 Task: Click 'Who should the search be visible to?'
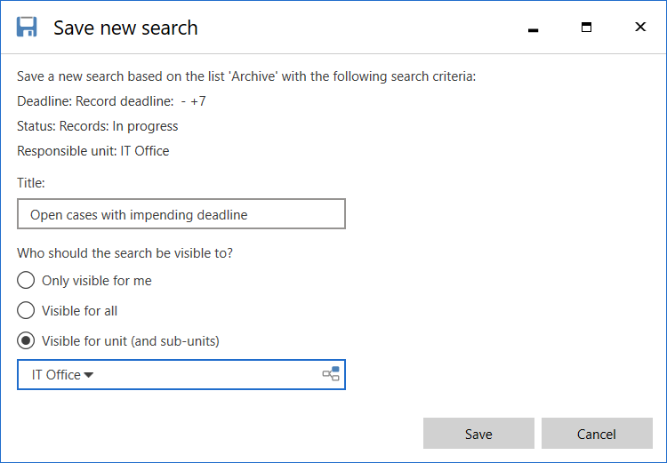(x=125, y=253)
